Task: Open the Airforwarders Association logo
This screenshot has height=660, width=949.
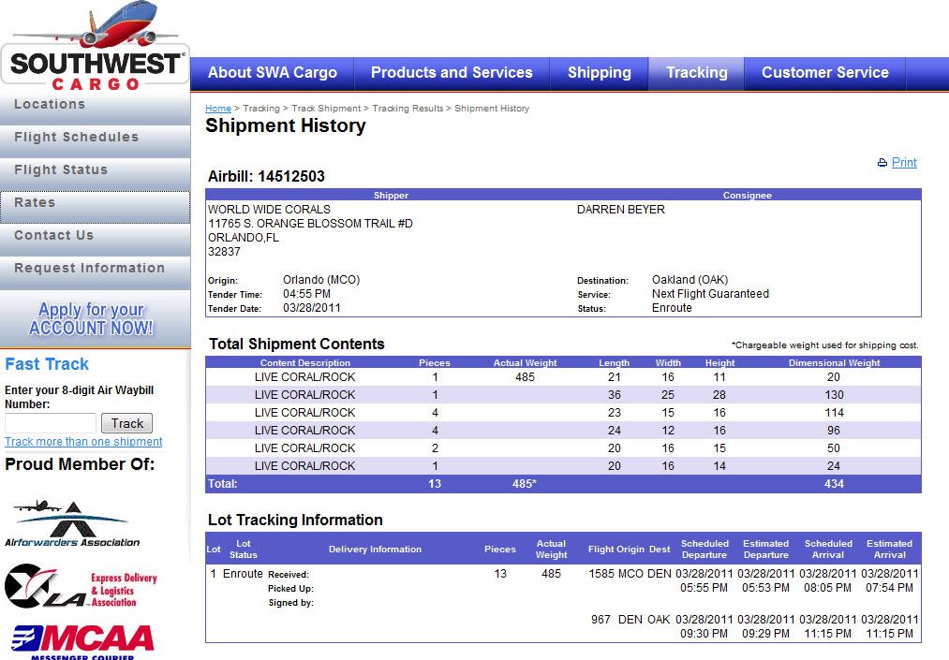Action: click(72, 524)
